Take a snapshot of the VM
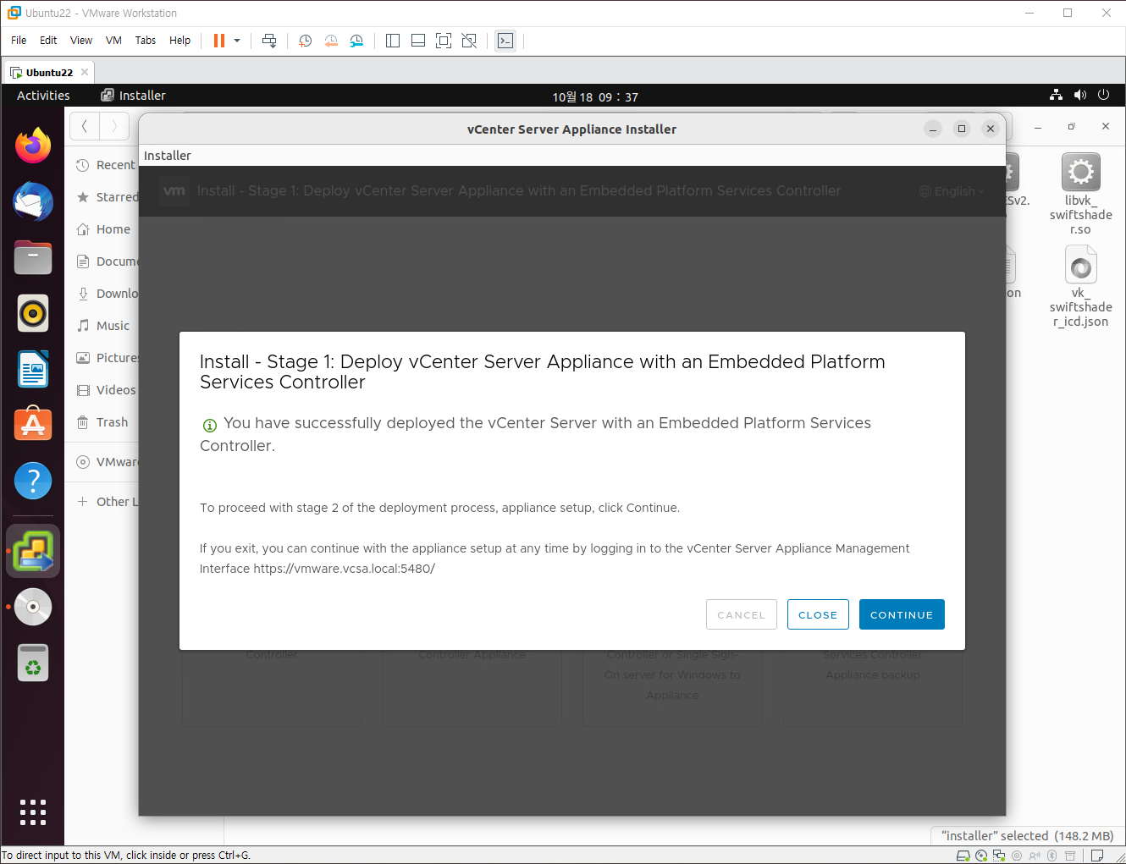The image size is (1126, 864). pyautogui.click(x=306, y=41)
